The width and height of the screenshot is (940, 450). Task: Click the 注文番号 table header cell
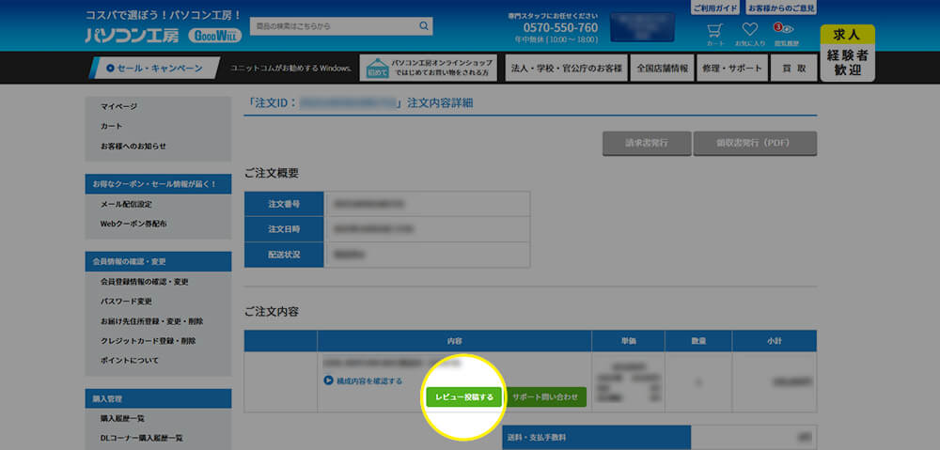point(284,204)
